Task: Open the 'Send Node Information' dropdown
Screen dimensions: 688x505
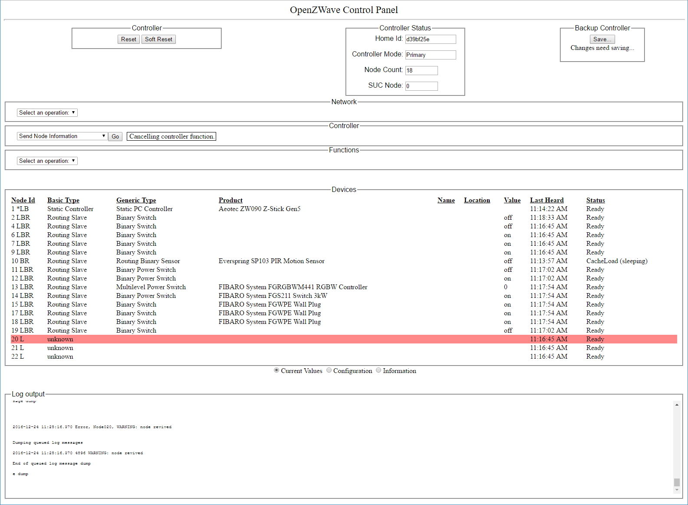Action: (63, 136)
